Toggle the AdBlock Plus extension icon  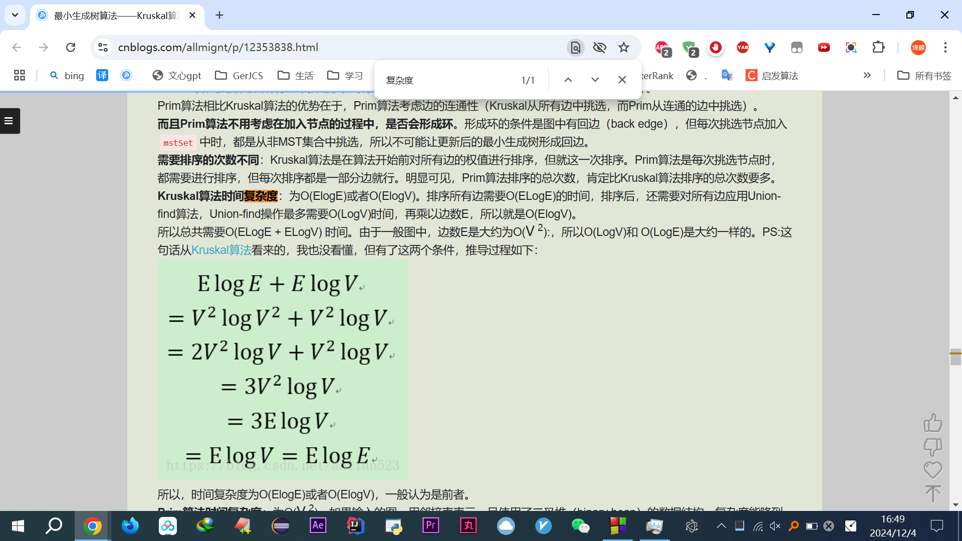(x=662, y=48)
